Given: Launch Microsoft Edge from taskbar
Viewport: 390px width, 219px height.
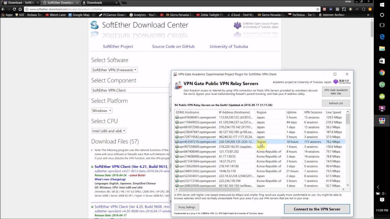Looking at the screenshot, I should coord(382,37).
